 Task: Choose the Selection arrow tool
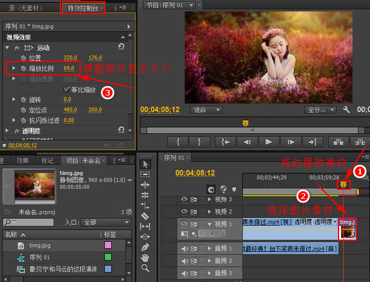(145, 164)
